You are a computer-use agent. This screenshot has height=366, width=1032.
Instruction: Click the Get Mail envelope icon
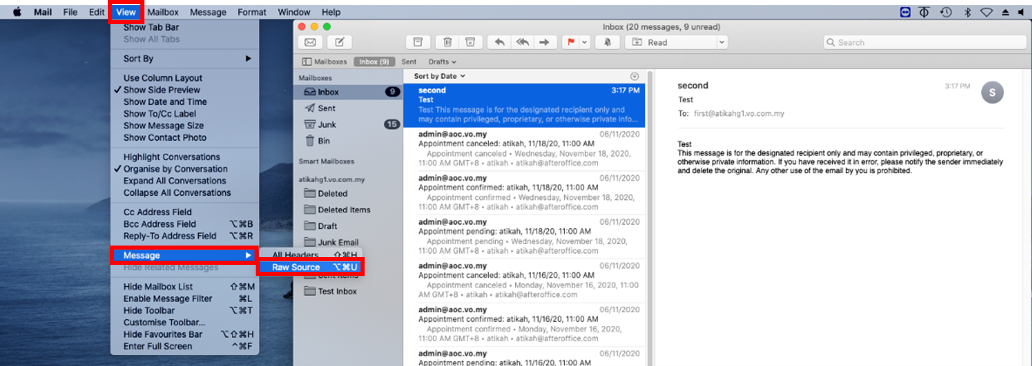310,42
